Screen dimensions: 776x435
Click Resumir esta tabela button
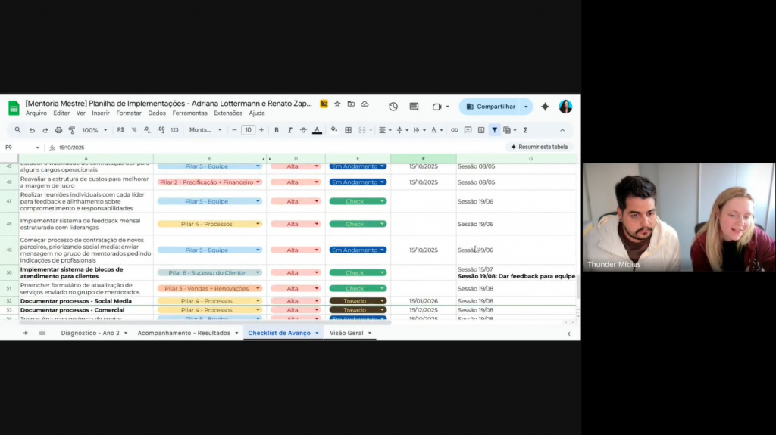539,147
